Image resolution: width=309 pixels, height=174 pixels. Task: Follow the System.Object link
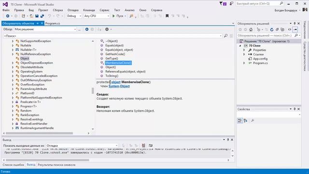(x=119, y=86)
